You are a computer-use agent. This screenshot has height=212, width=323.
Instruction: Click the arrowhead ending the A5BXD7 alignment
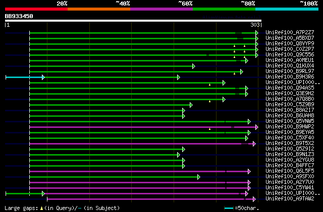(257, 38)
